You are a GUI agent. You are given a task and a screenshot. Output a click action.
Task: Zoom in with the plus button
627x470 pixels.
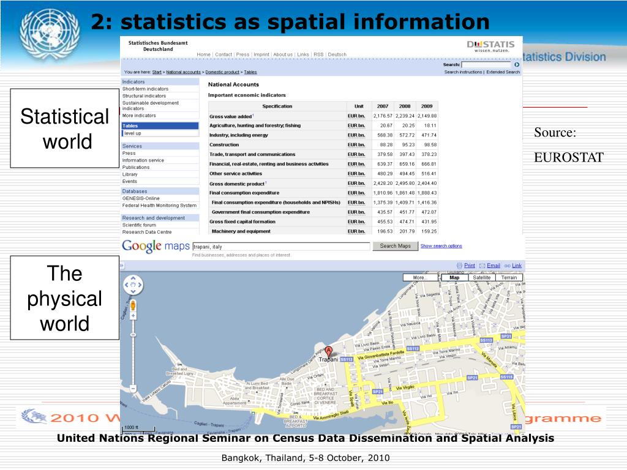pos(133,316)
